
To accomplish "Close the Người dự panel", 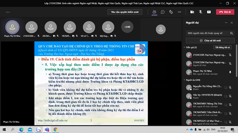I will point(232,23).
